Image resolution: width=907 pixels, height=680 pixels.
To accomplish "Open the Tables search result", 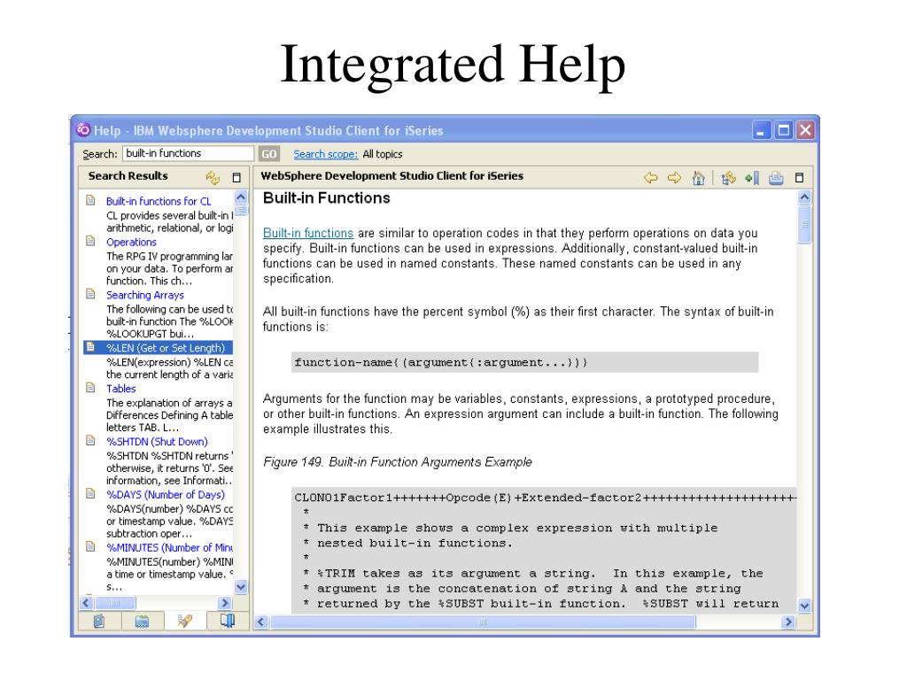I will (120, 389).
